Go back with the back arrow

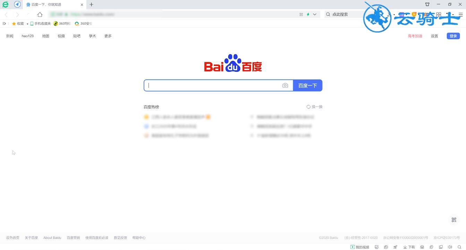tap(6, 15)
